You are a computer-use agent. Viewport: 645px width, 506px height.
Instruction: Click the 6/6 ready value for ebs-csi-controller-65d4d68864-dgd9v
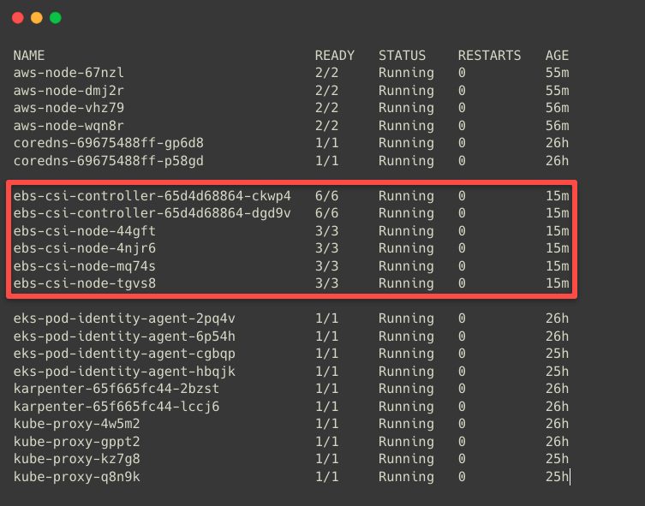click(x=326, y=213)
